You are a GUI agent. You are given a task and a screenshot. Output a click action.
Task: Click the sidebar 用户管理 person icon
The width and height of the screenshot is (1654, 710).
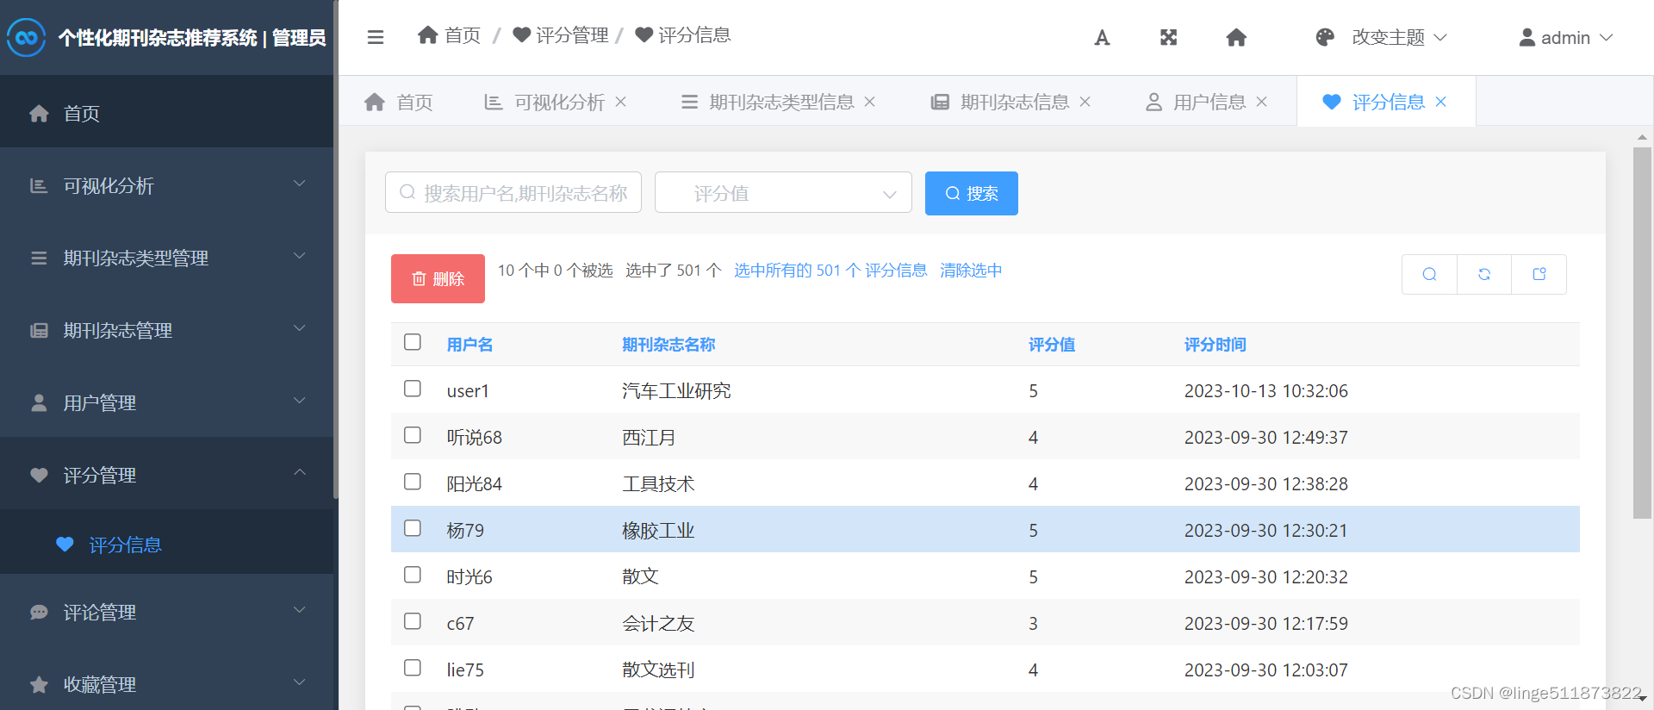coord(39,402)
